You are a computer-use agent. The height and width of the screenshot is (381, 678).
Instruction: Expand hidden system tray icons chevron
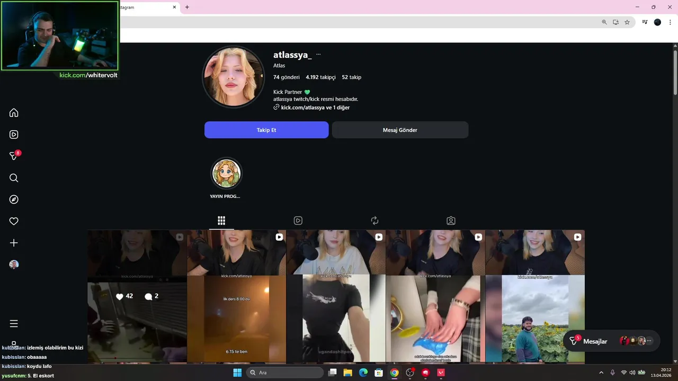coord(601,373)
